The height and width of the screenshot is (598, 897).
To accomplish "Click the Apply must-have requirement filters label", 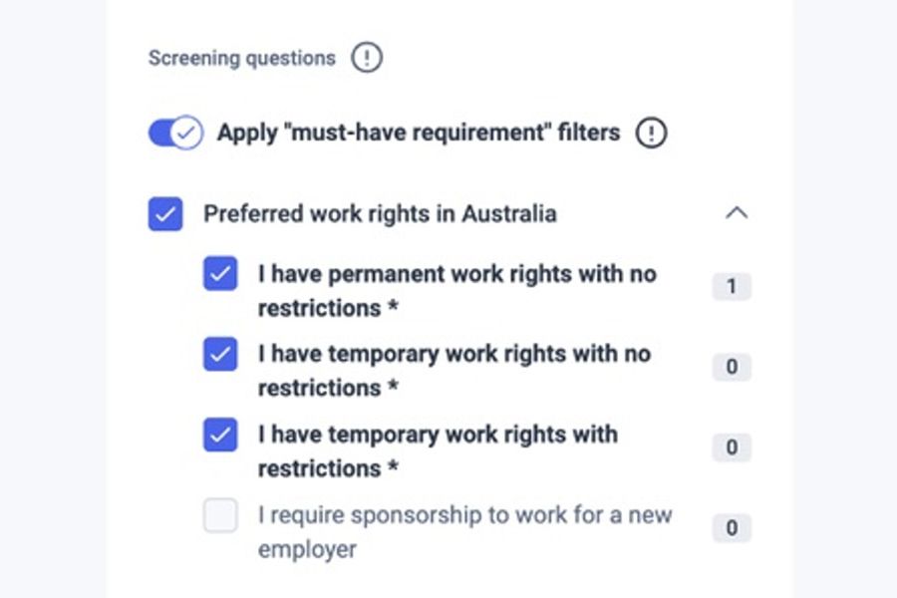I will click(419, 133).
